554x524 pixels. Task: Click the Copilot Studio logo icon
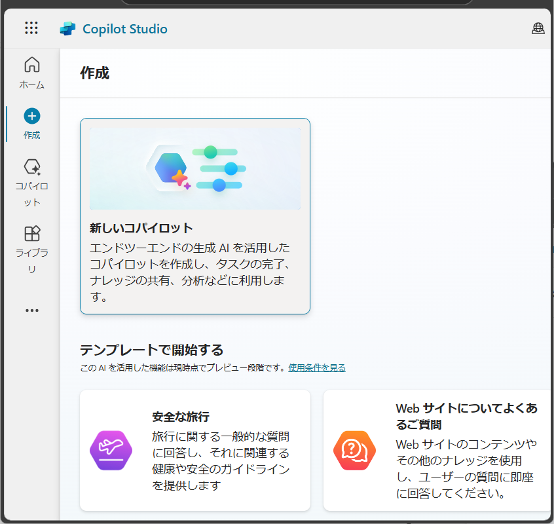coord(67,29)
